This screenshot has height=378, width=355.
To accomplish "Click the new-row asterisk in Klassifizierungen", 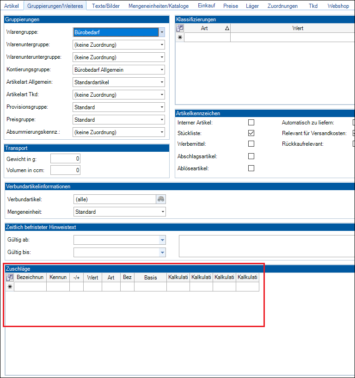I will point(180,37).
